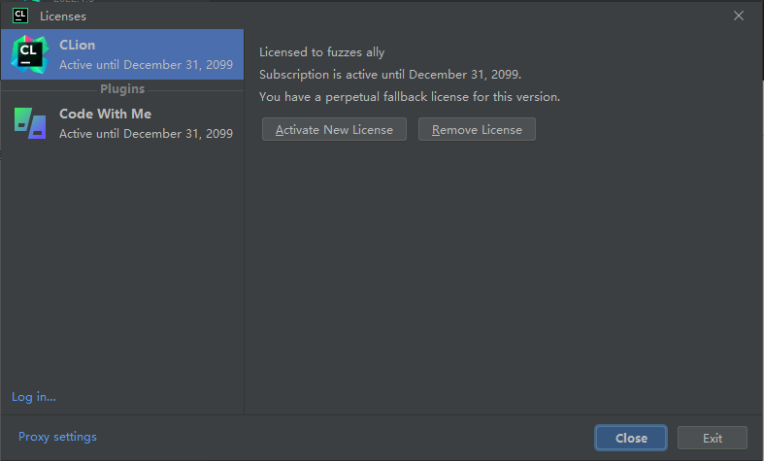This screenshot has height=461, width=764.
Task: Click the perpetual fallback license message
Action: tap(410, 97)
